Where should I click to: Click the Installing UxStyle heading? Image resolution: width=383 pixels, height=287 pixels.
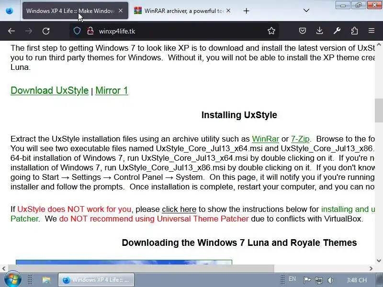tap(239, 115)
